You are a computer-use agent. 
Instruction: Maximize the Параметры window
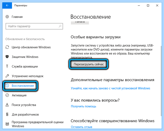coord(148,5)
